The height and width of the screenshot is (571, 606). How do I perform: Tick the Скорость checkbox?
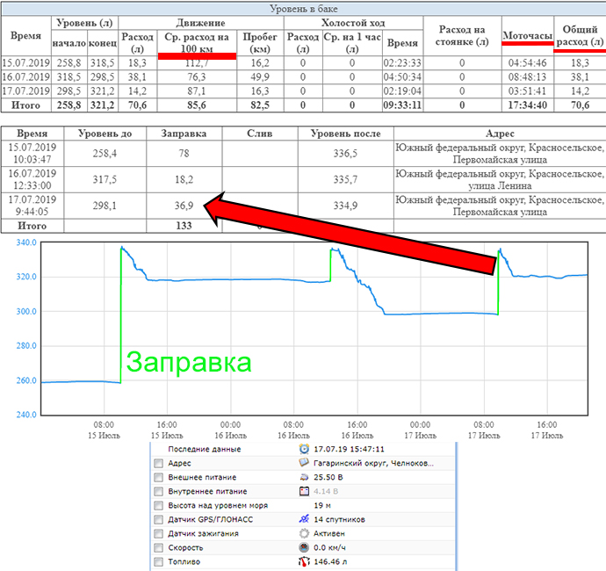pos(158,547)
